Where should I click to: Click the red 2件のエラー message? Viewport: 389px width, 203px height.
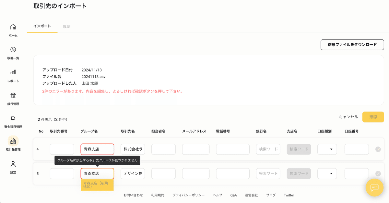[x=113, y=91]
